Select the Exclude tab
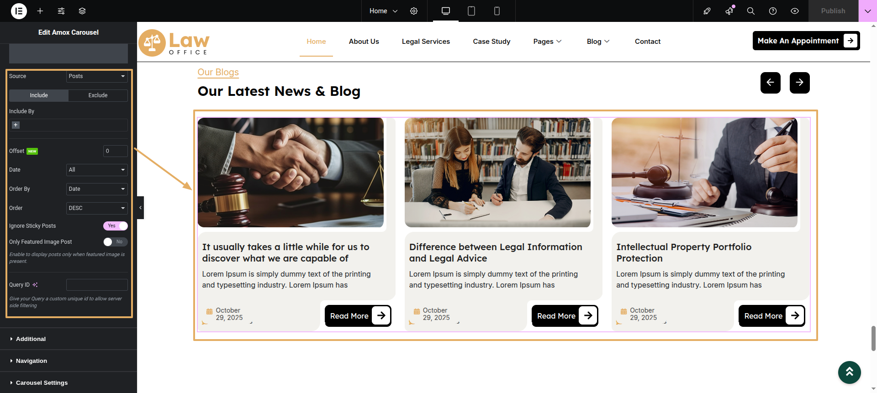 [x=98, y=95]
